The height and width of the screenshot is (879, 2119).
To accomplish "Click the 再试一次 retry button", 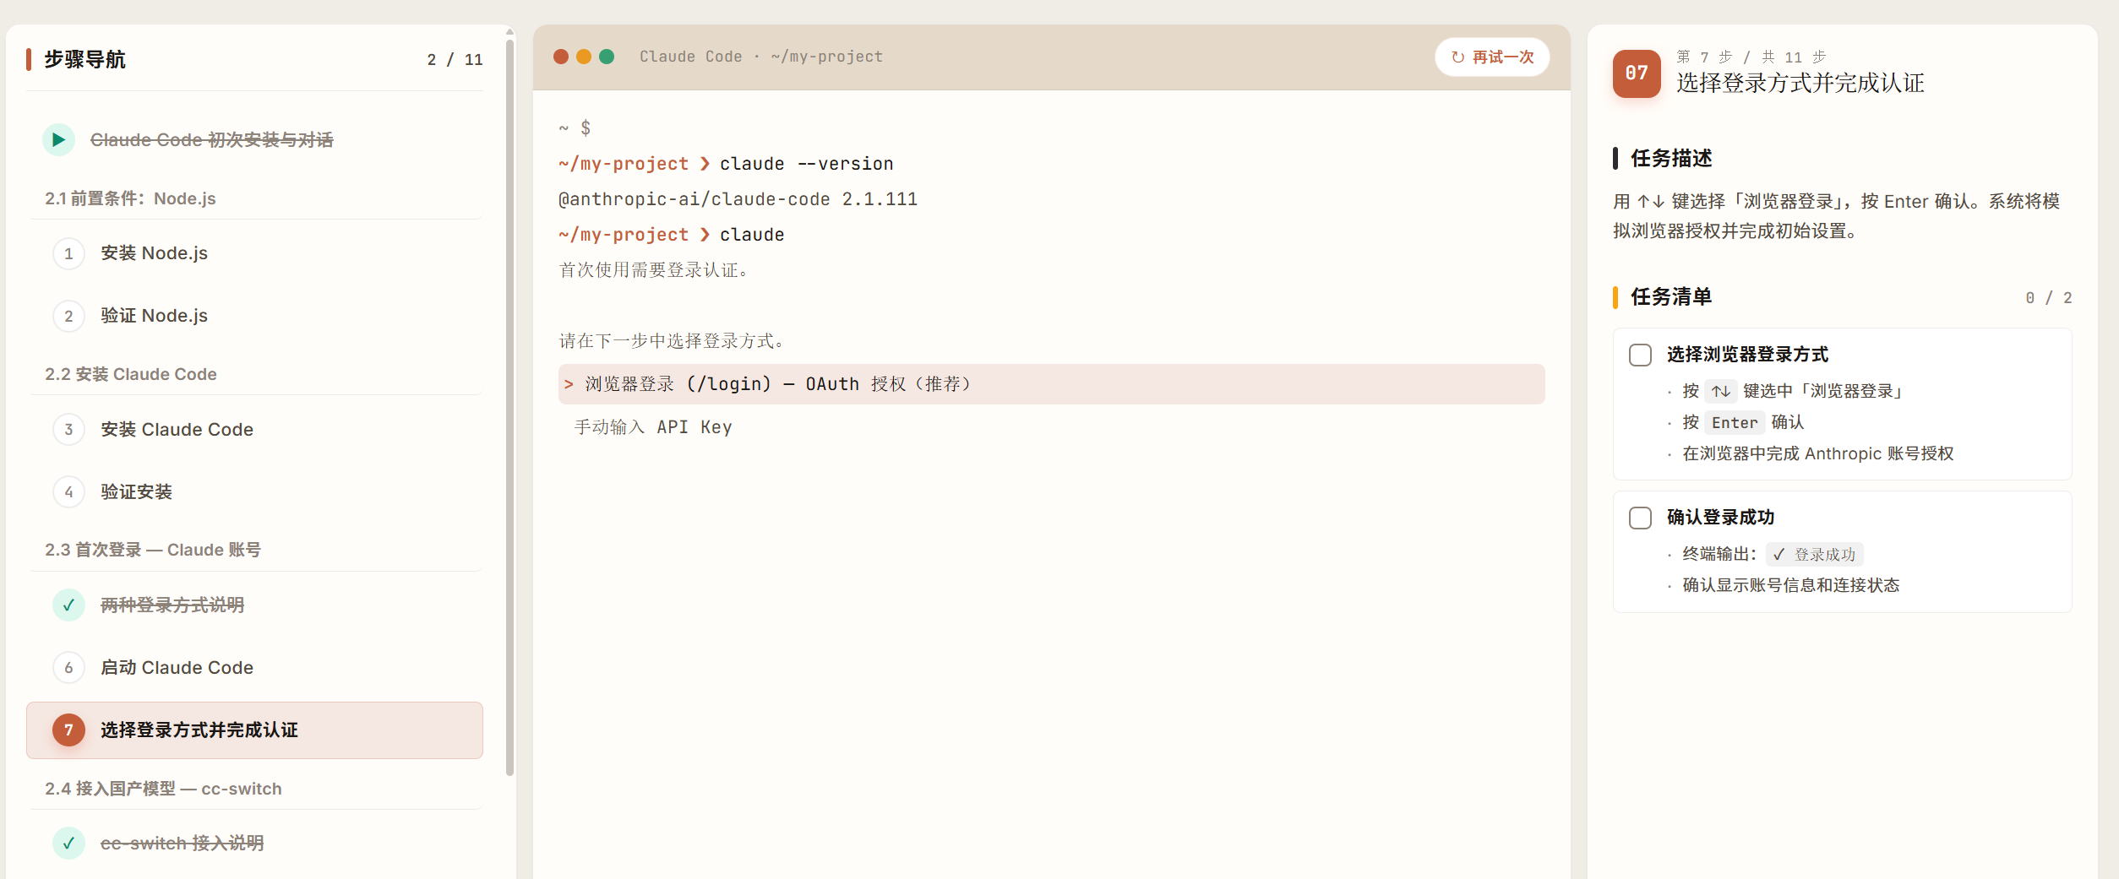I will point(1492,57).
